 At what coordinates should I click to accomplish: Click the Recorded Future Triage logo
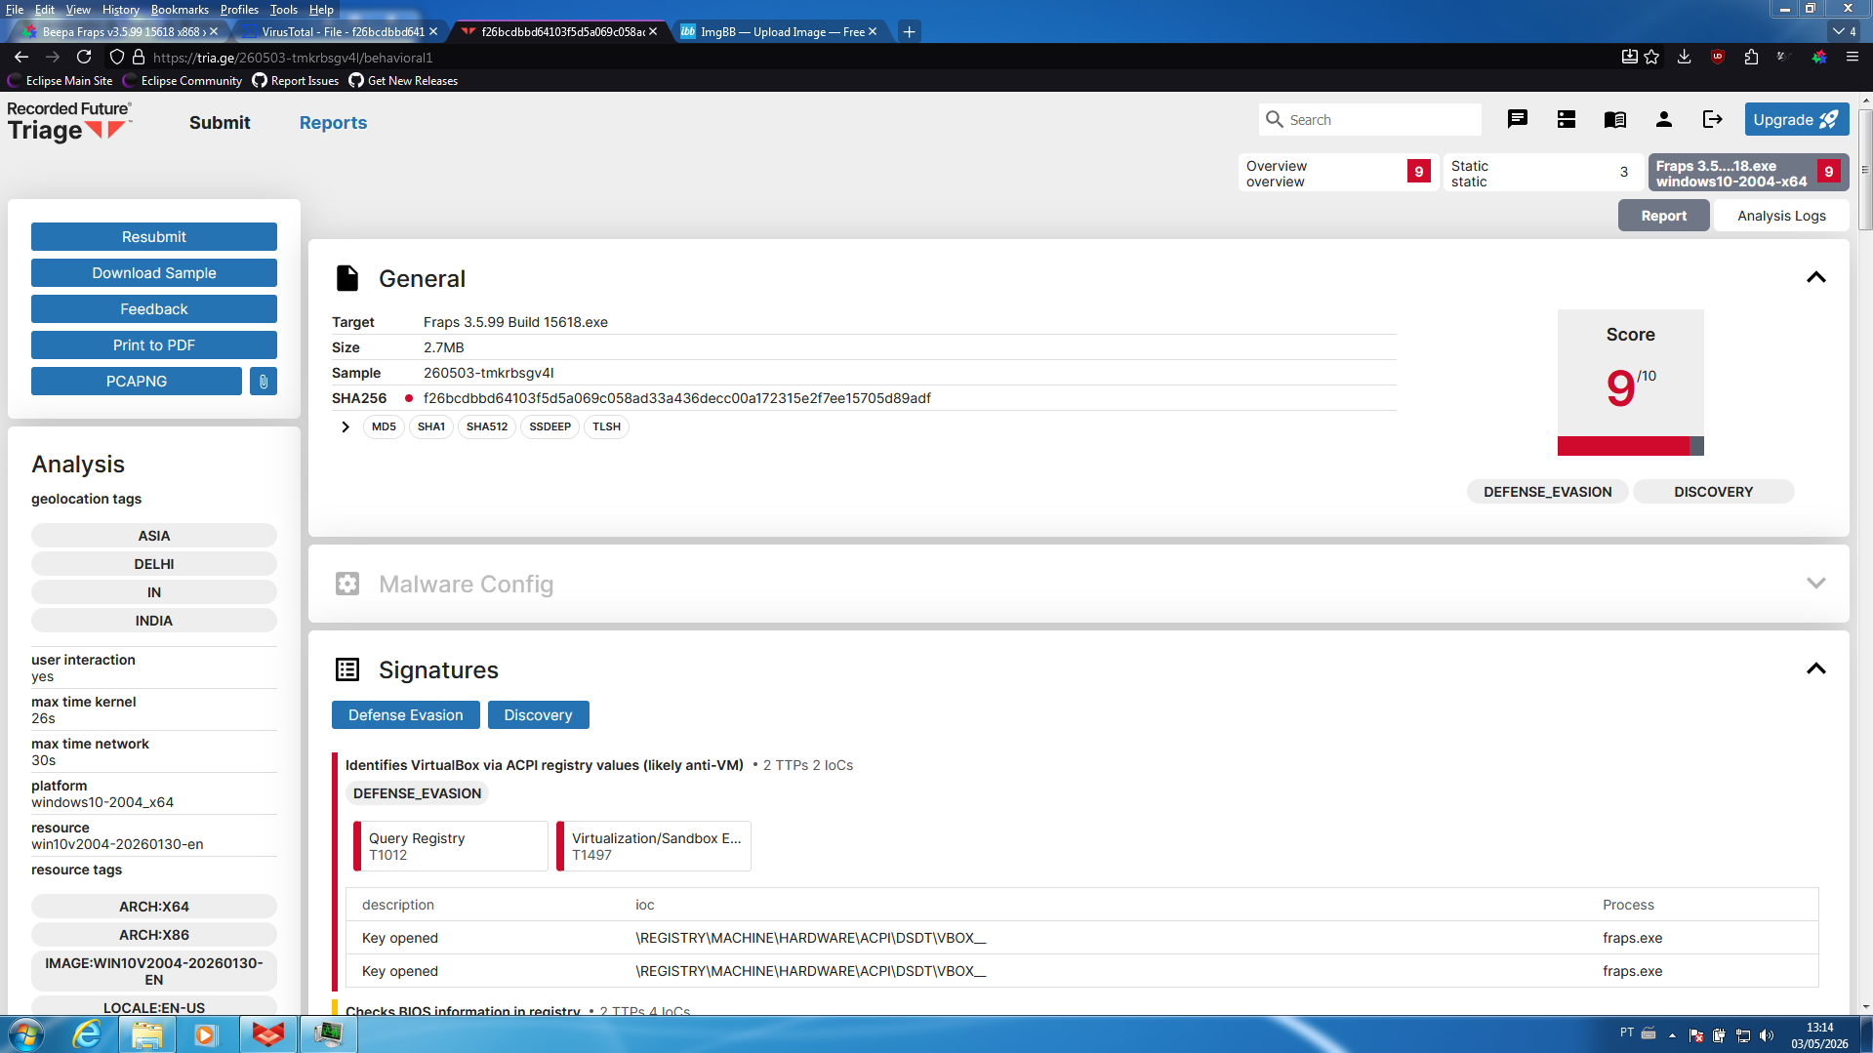(x=69, y=122)
